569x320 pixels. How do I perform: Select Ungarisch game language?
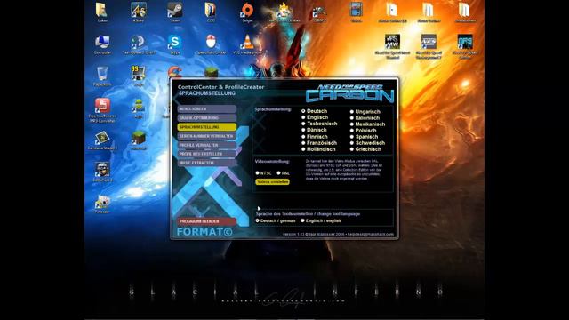pyautogui.click(x=365, y=112)
